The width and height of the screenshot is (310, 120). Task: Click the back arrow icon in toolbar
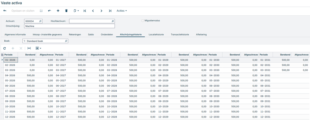[x=5, y=11]
